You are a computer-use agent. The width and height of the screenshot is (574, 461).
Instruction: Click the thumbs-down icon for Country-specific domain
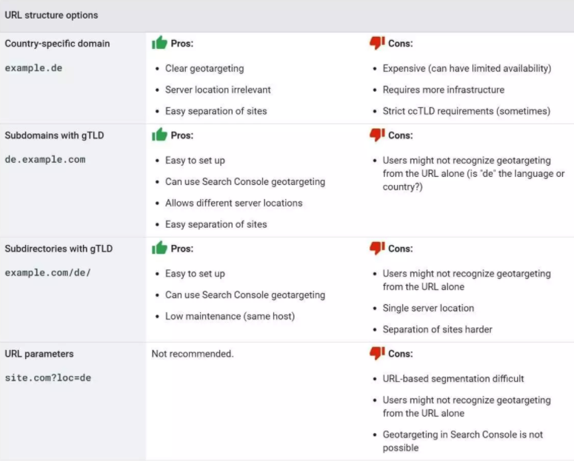pos(377,43)
